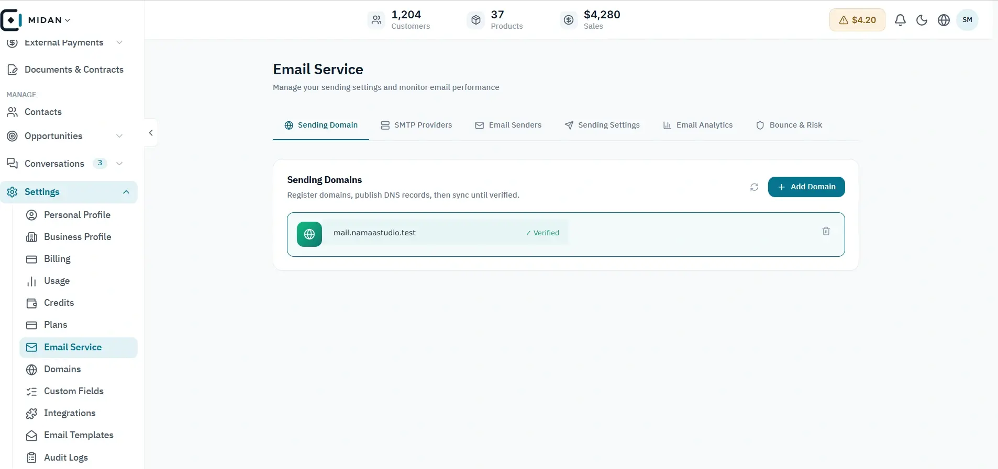This screenshot has width=998, height=469.
Task: Click the MIDAN logo icon
Action: point(11,20)
